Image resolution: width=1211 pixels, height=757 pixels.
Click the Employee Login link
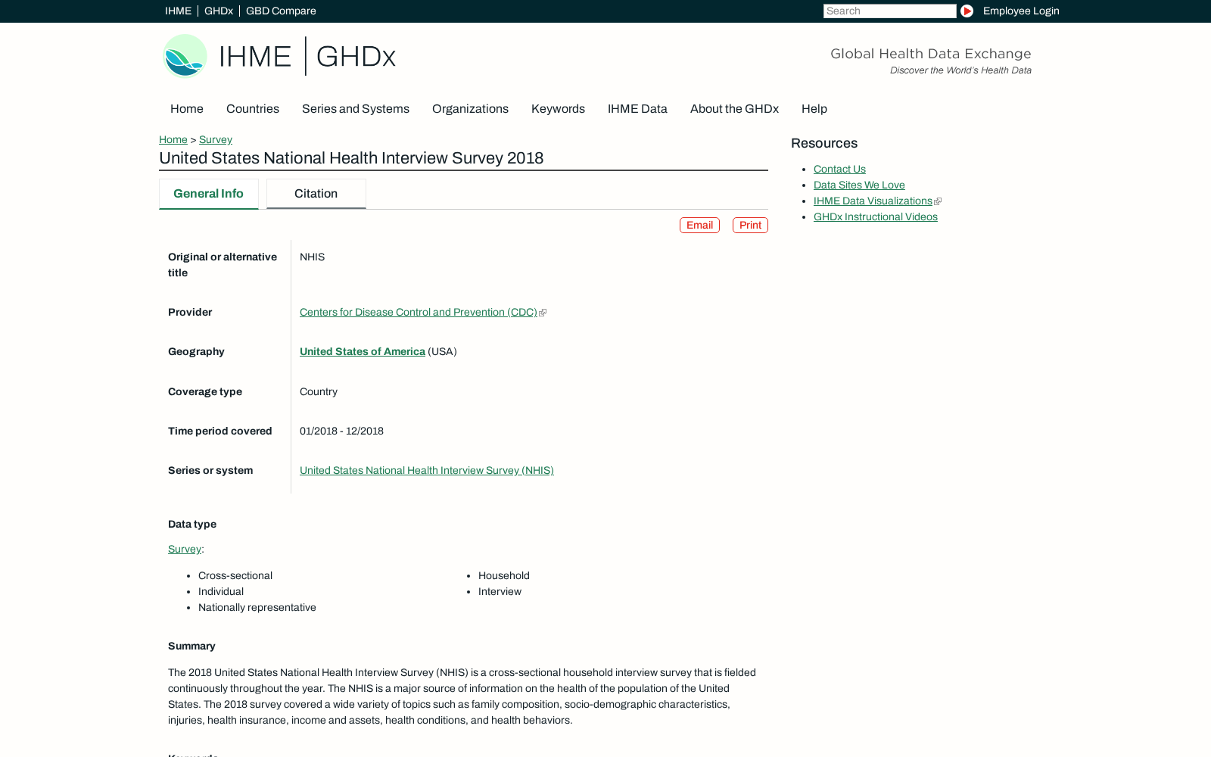click(x=1021, y=11)
